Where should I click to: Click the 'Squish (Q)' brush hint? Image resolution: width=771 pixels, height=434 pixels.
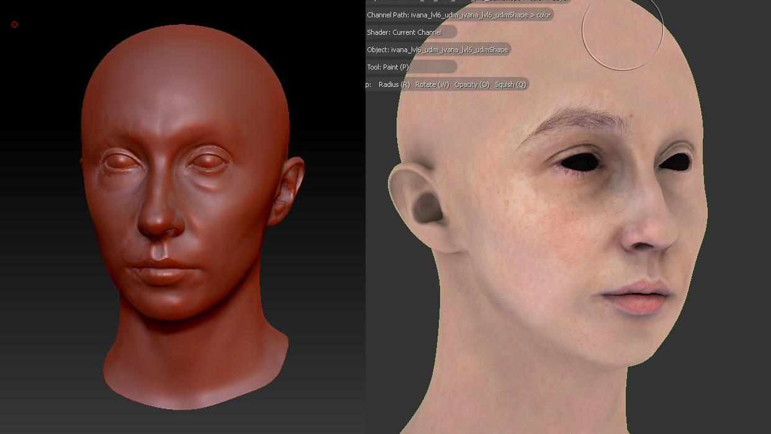point(510,84)
